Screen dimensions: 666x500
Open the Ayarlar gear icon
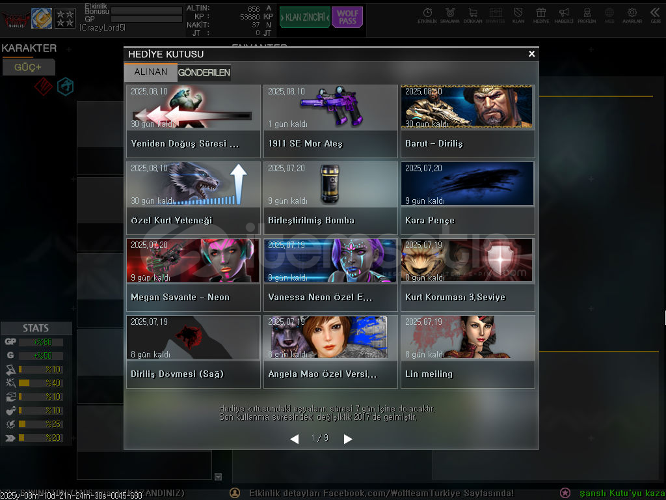coord(632,15)
